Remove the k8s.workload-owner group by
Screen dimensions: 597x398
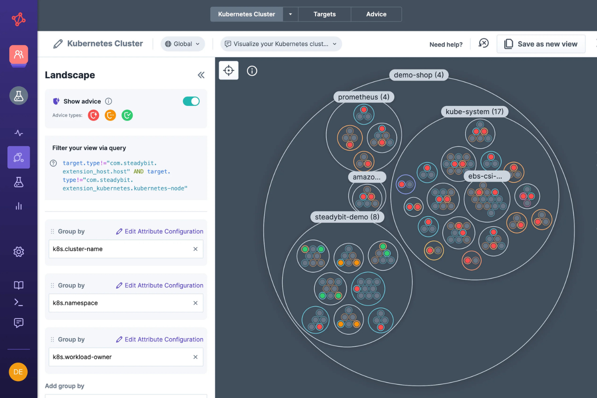[196, 357]
